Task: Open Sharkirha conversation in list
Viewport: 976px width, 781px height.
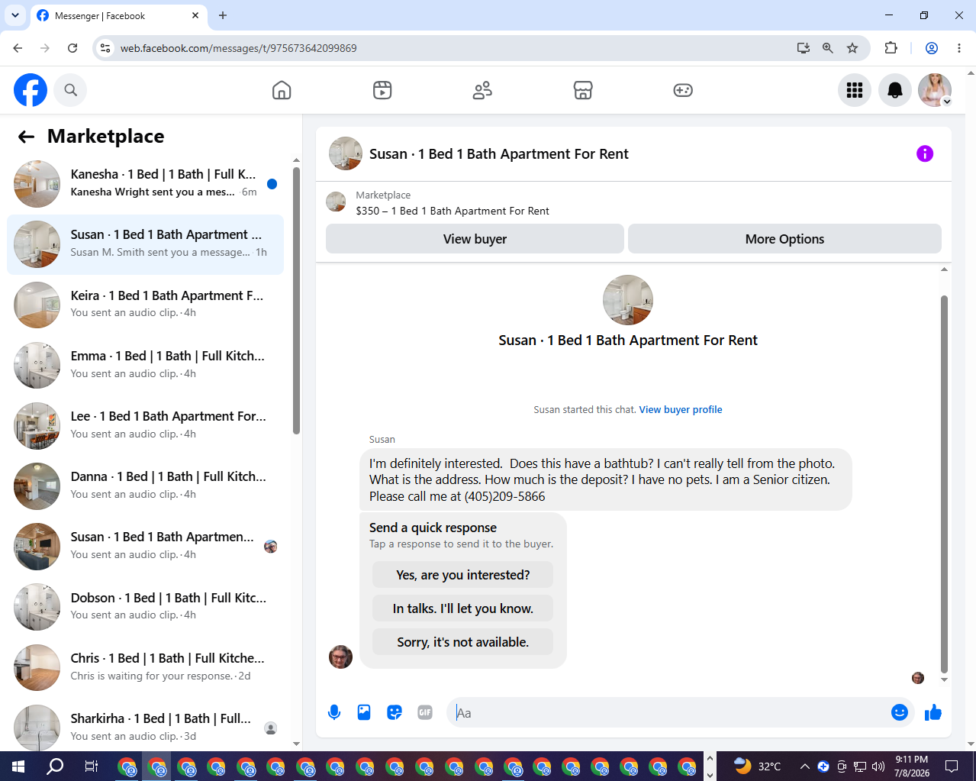Action: pyautogui.click(x=145, y=728)
